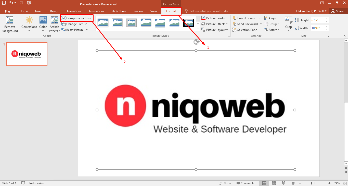Click the 74% zoom level
The image size is (348, 186).
pos(337,183)
